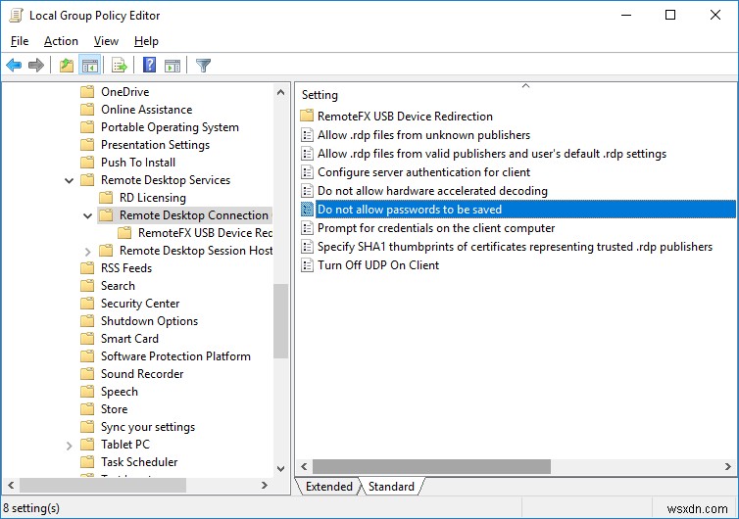739x519 pixels.
Task: Select 'Turn Off UDP On Client' setting
Action: pyautogui.click(x=377, y=265)
